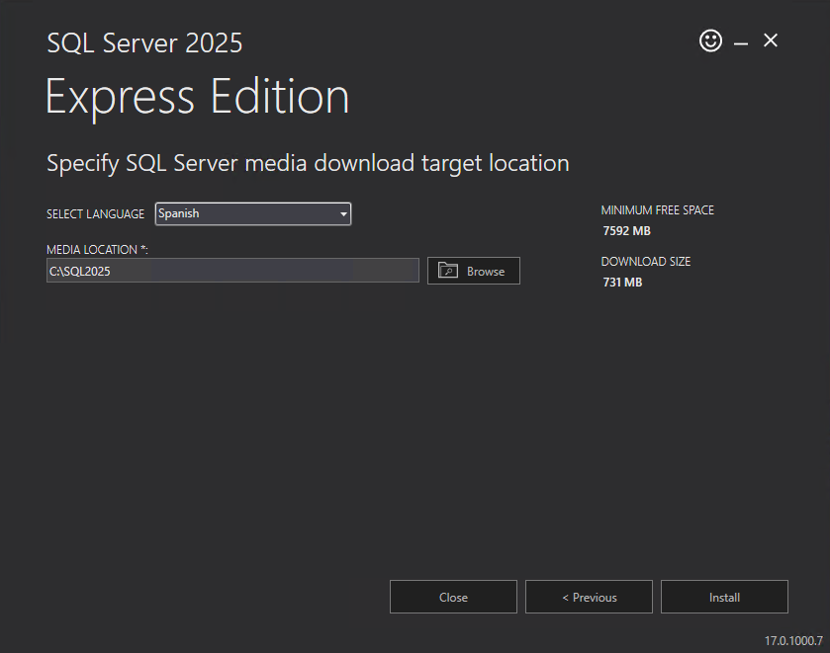830x653 pixels.
Task: Click the SELECT LANGUAGE label
Action: (95, 214)
